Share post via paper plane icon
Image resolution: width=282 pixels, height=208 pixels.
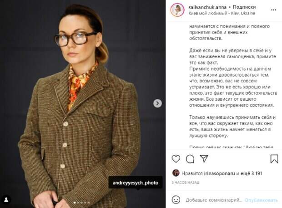pyautogui.click(x=204, y=159)
